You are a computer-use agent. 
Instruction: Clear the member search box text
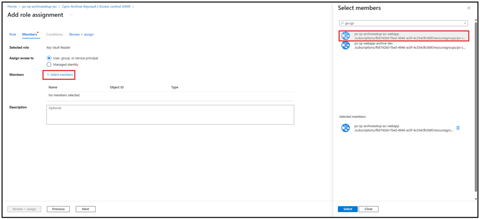pyautogui.click(x=465, y=23)
